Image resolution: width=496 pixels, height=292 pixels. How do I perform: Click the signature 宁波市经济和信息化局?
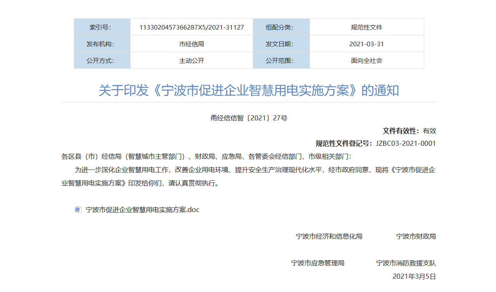pyautogui.click(x=328, y=236)
